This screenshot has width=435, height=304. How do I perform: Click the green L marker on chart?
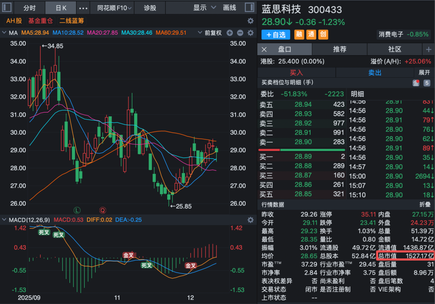click(77, 210)
